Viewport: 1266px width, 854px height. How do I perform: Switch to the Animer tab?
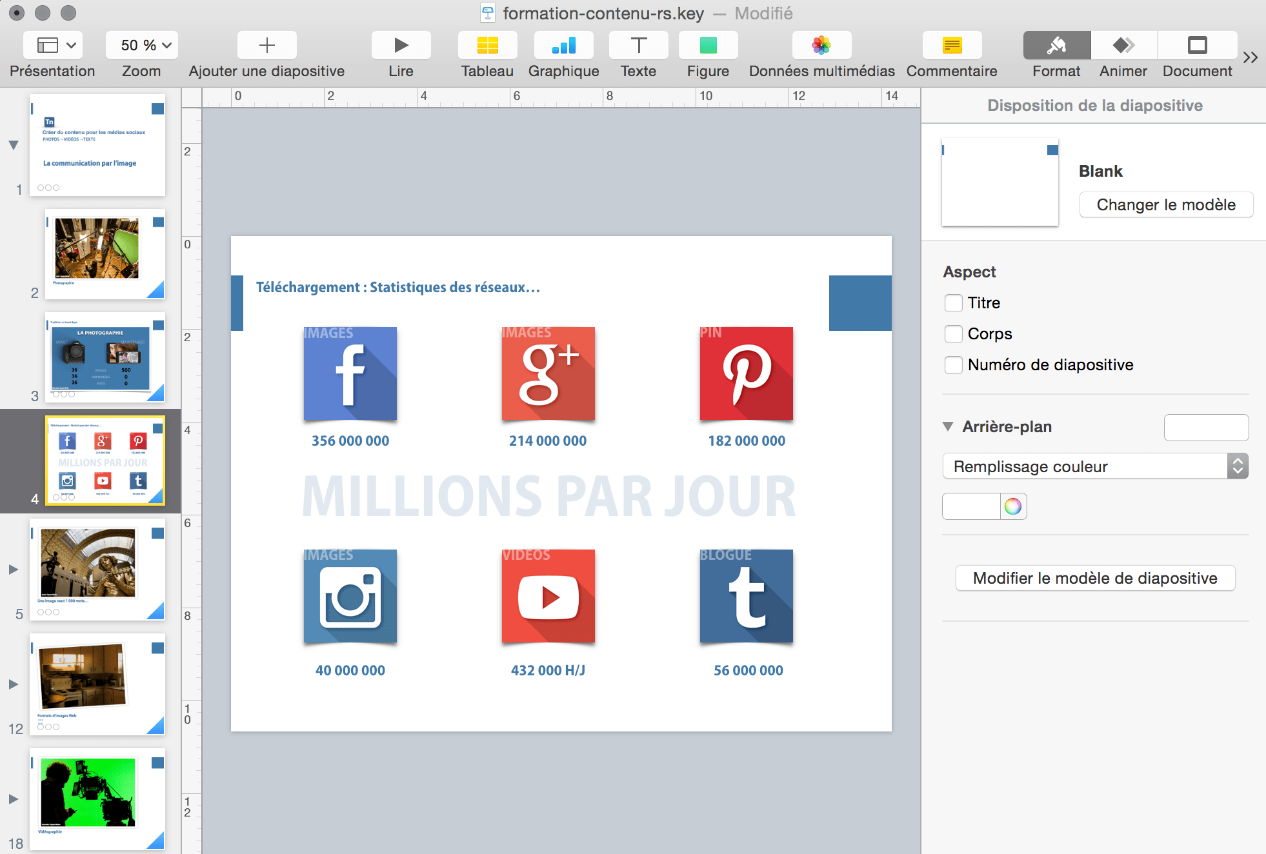pyautogui.click(x=1123, y=45)
